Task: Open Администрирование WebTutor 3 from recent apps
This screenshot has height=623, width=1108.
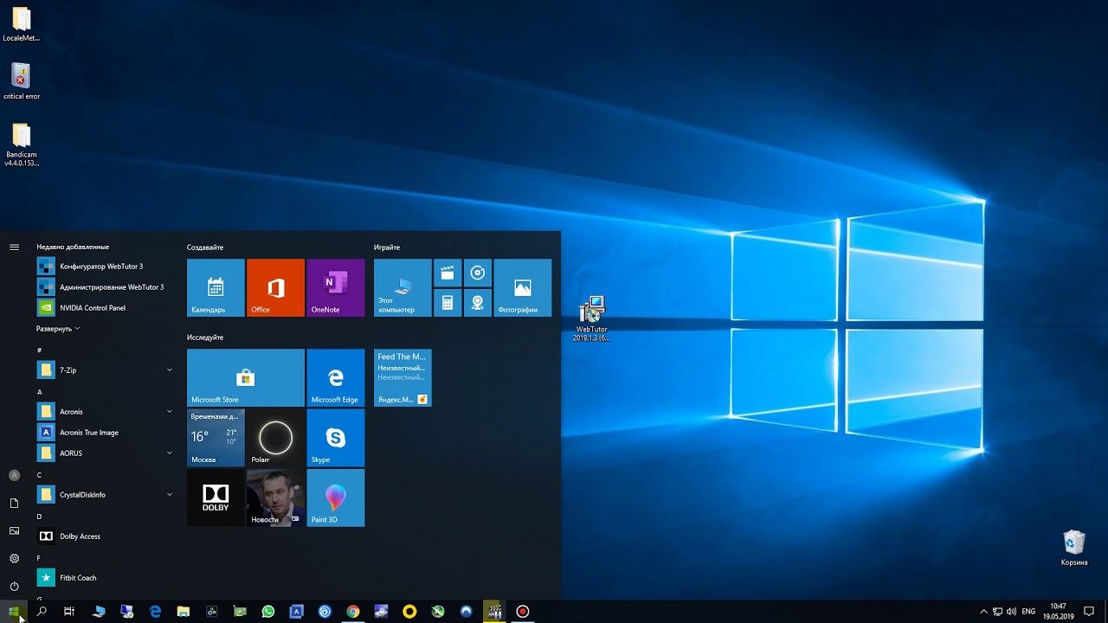Action: point(106,287)
